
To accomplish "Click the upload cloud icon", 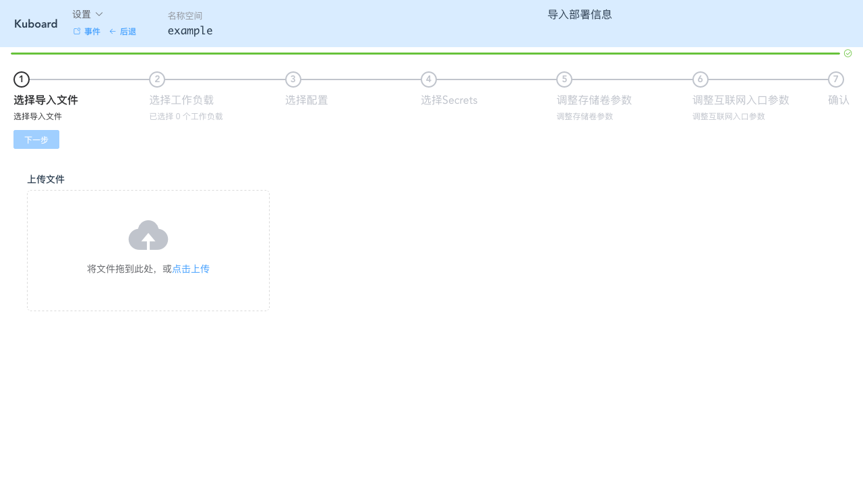I will pyautogui.click(x=148, y=235).
